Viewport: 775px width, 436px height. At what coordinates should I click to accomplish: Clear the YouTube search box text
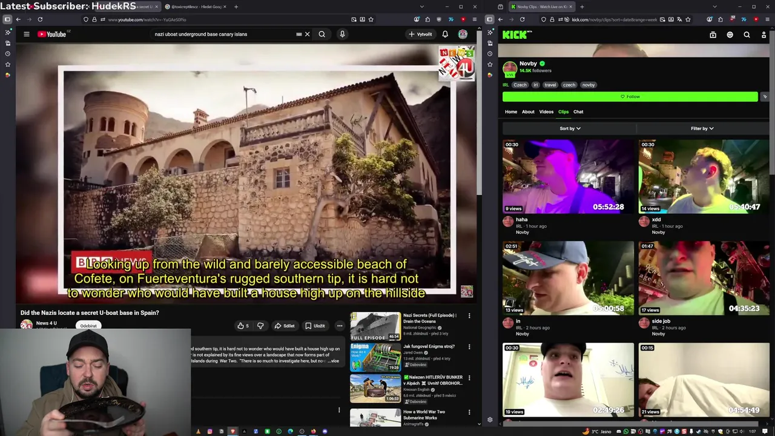point(307,34)
